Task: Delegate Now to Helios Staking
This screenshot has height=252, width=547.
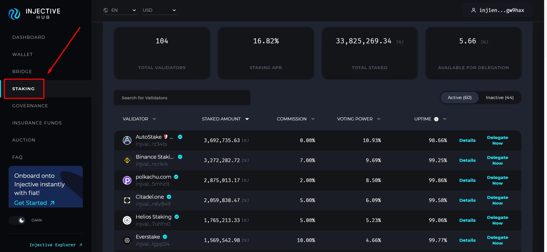Action: [x=497, y=220]
